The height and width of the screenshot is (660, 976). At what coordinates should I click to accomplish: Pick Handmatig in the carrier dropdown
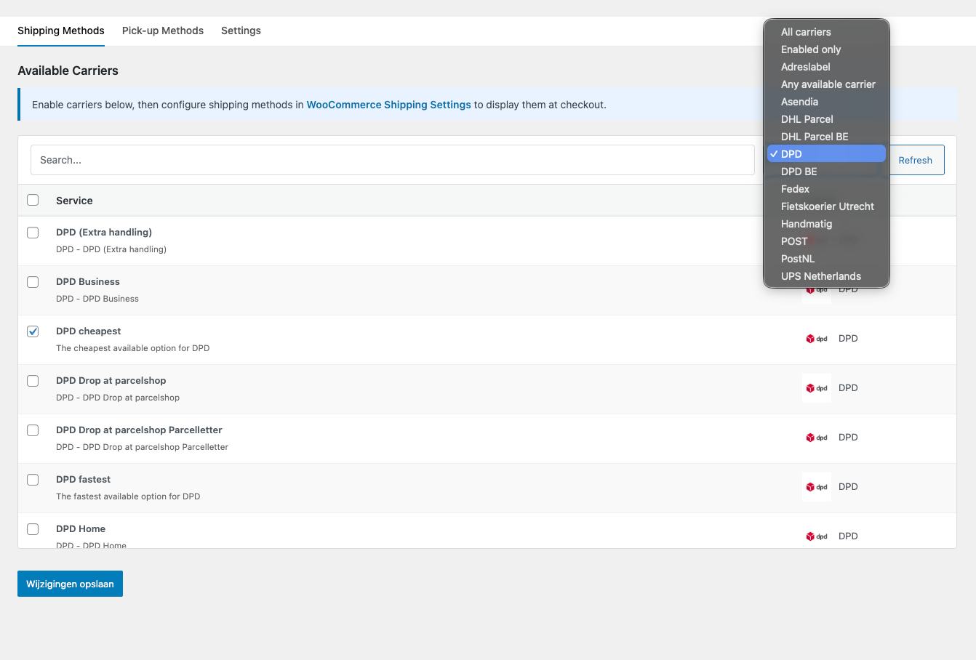pos(826,224)
